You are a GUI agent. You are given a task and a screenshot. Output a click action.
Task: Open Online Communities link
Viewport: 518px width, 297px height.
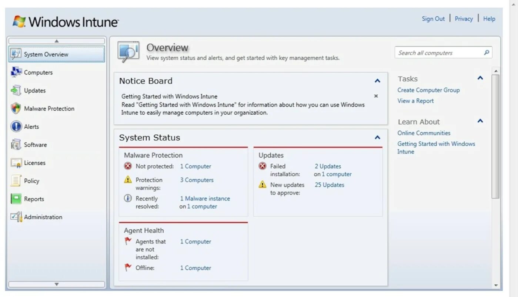point(424,133)
